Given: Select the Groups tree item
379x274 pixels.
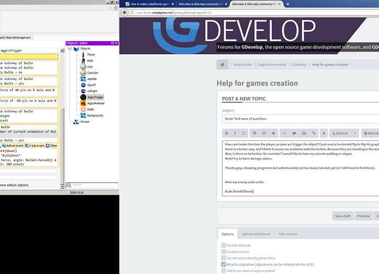Looking at the screenshot, I should [85, 122].
